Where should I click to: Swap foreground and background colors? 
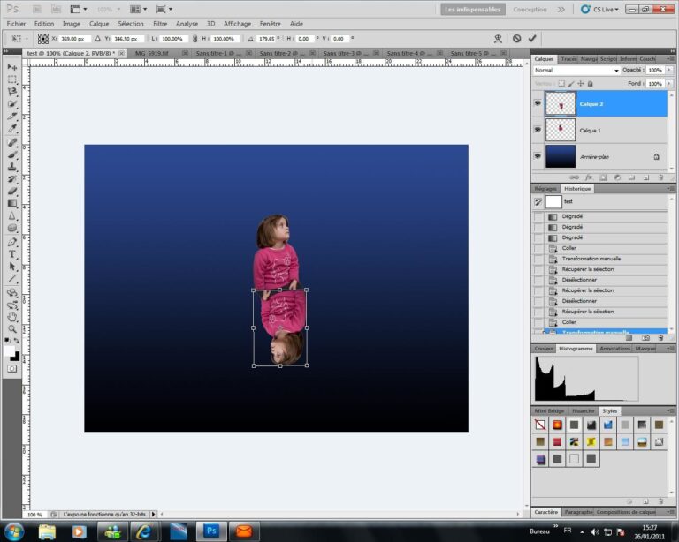point(17,341)
